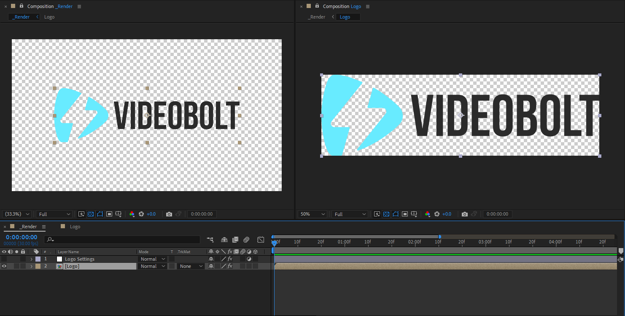Switch to _Render timeline tab
The image size is (625, 316).
pyautogui.click(x=28, y=227)
